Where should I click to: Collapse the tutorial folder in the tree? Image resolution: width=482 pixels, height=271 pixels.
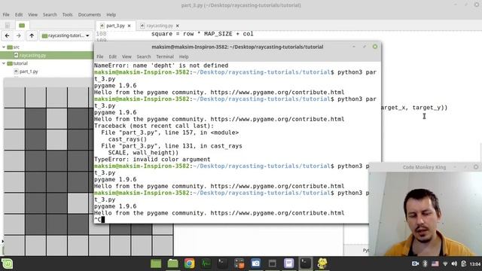(x=4, y=63)
